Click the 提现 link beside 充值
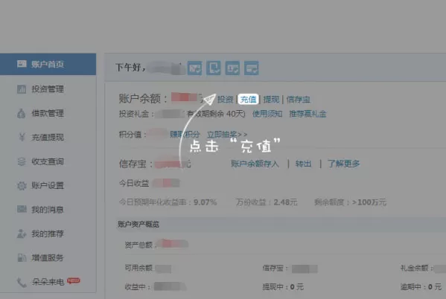The image size is (446, 299). pos(271,99)
